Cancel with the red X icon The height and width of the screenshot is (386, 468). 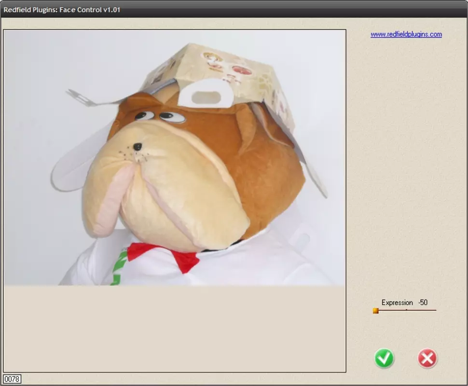pyautogui.click(x=427, y=358)
